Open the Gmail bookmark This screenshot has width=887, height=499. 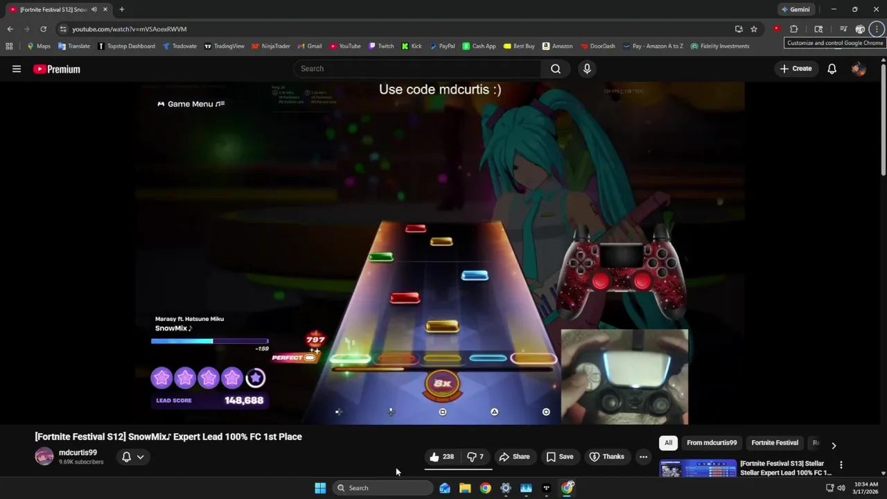310,46
